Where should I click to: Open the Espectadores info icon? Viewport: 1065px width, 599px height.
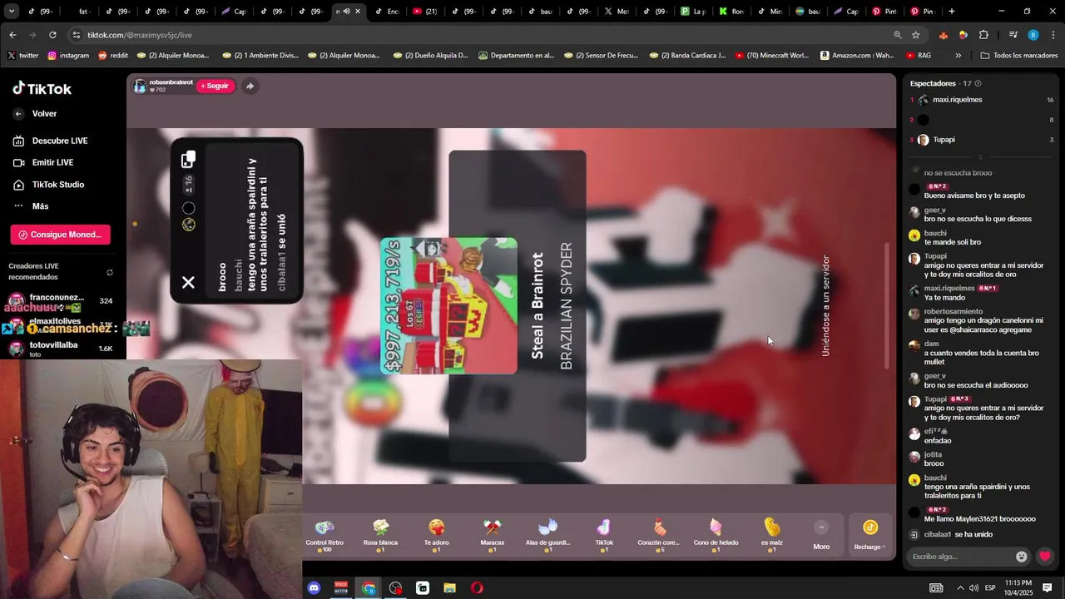[978, 83]
